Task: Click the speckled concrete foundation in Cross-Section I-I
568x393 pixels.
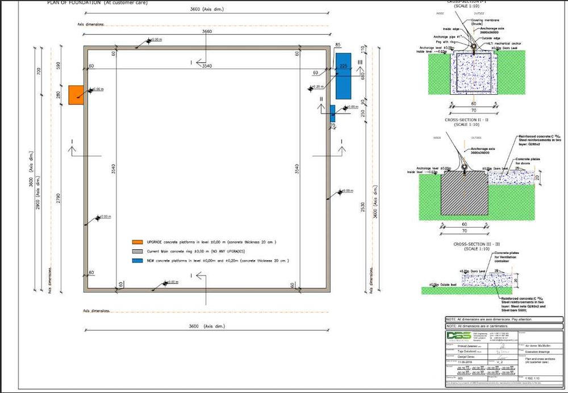Action: (474, 72)
